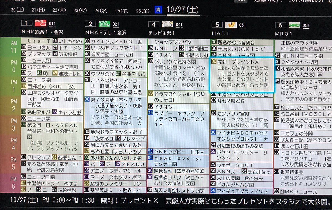The height and width of the screenshot is (210, 332).
Task: Click the NHKEテレ1金沢 channel name
Action: coord(106,32)
